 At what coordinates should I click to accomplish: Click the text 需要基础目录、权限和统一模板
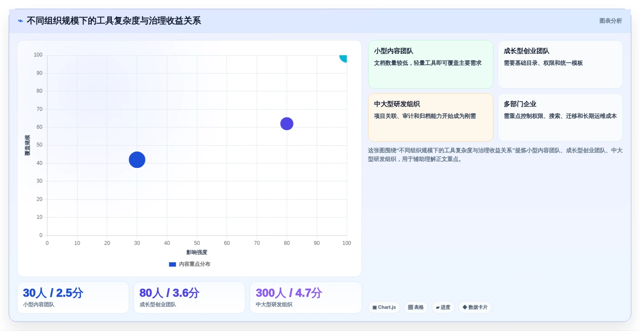543,63
